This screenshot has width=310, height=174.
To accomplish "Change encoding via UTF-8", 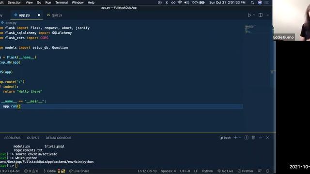I will point(185,171).
